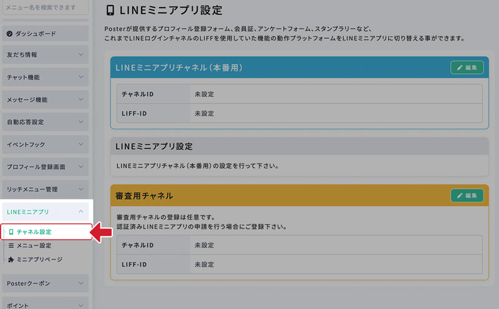Edit the 審査用チャネル settings
Screen dimensions: 499x309
coord(467,195)
